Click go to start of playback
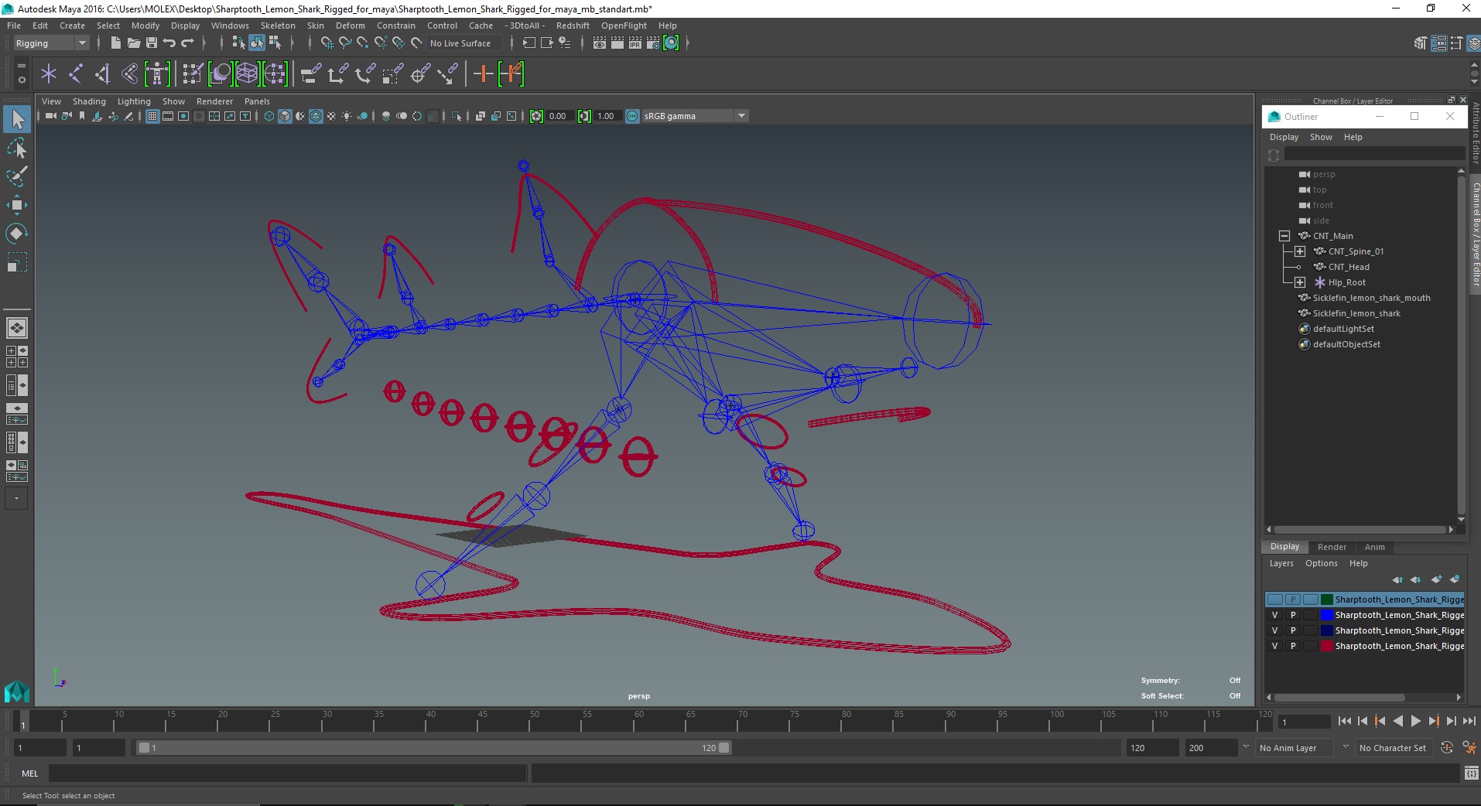The image size is (1481, 806). point(1344,721)
